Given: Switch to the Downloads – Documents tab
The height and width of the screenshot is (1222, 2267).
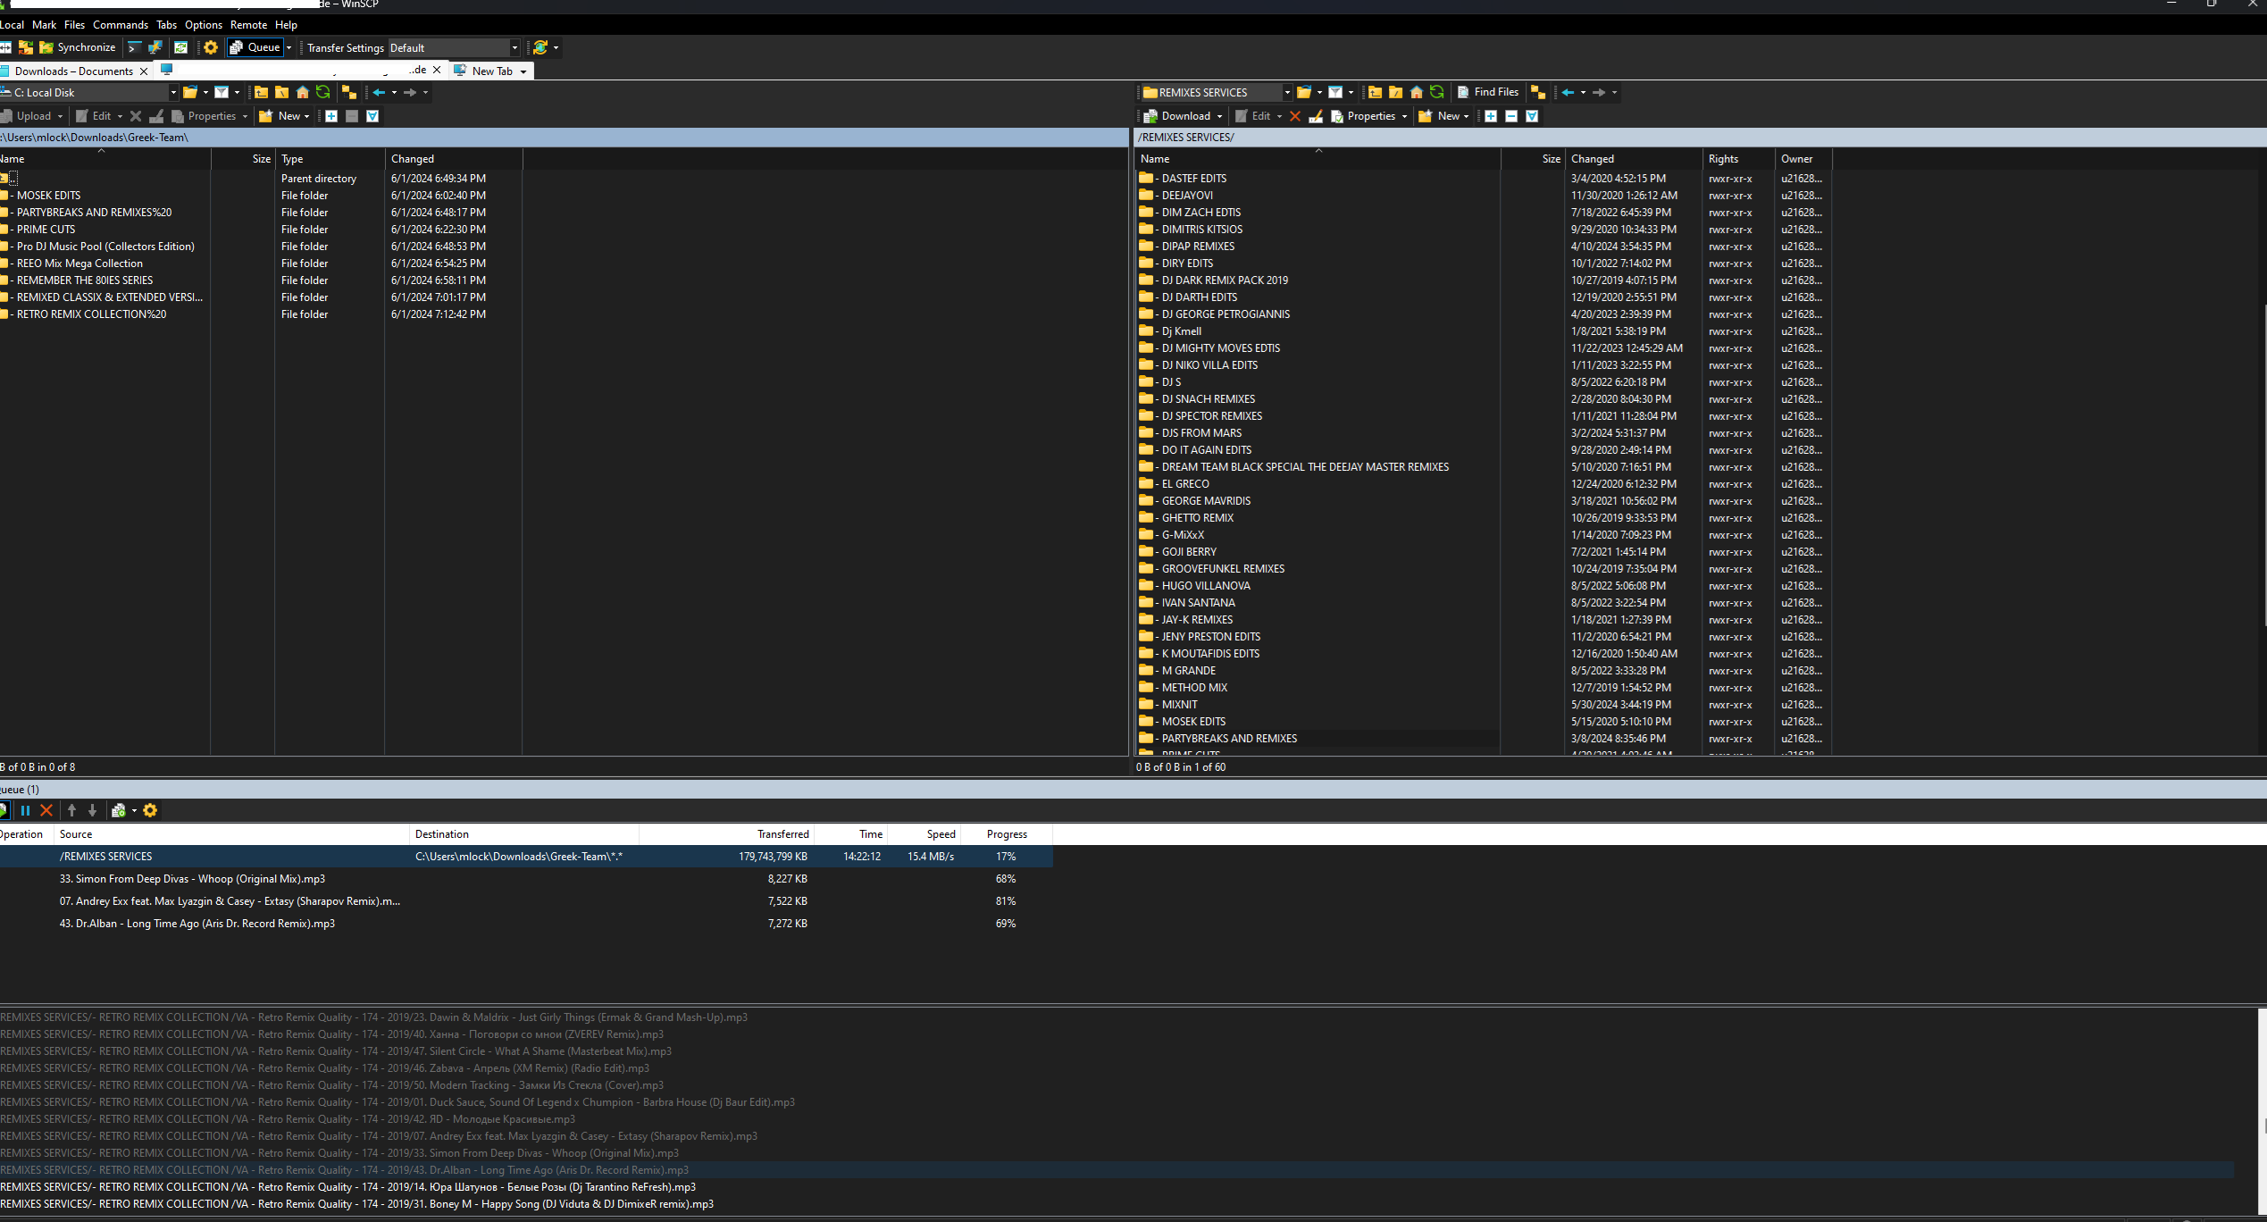Looking at the screenshot, I should pyautogui.click(x=73, y=71).
